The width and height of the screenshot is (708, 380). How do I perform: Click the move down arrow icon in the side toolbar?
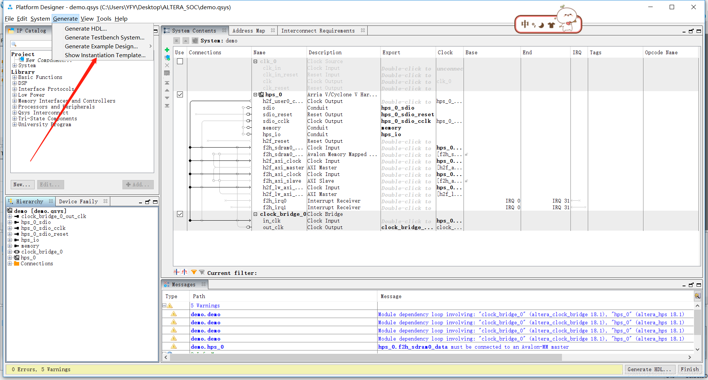[x=167, y=98]
